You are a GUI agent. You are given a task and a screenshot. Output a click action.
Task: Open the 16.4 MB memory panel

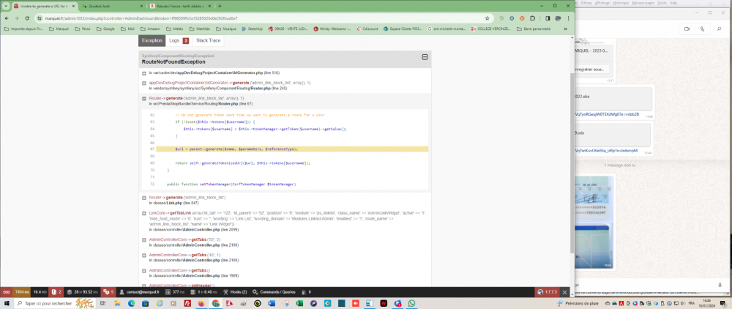click(40, 292)
